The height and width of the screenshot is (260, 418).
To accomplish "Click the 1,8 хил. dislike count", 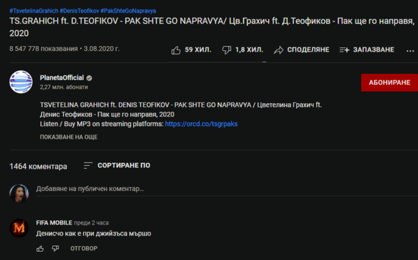I will (249, 50).
